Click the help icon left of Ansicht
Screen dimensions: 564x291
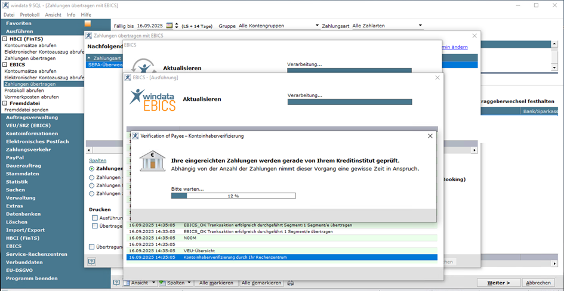pyautogui.click(x=117, y=283)
